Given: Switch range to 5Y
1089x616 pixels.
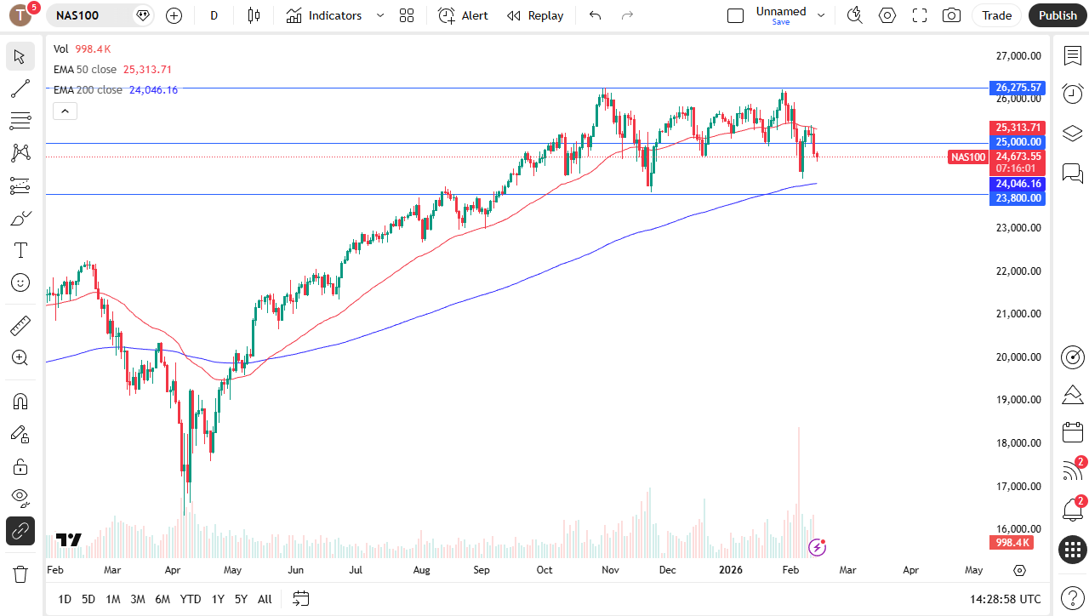Looking at the screenshot, I should pyautogui.click(x=241, y=599).
